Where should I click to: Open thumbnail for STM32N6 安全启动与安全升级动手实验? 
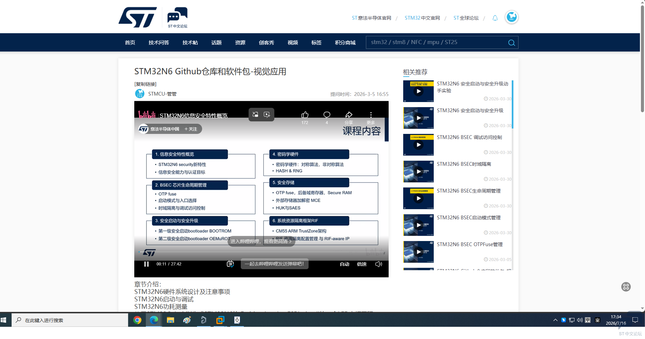tap(418, 91)
